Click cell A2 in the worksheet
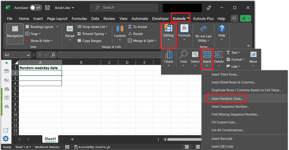The height and width of the screenshot is (150, 289). pos(40,73)
